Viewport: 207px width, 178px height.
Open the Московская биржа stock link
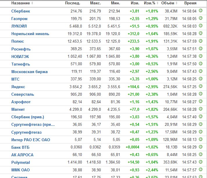click(x=29, y=72)
